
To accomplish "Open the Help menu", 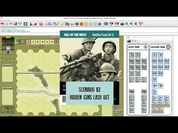I will tap(9, 20).
